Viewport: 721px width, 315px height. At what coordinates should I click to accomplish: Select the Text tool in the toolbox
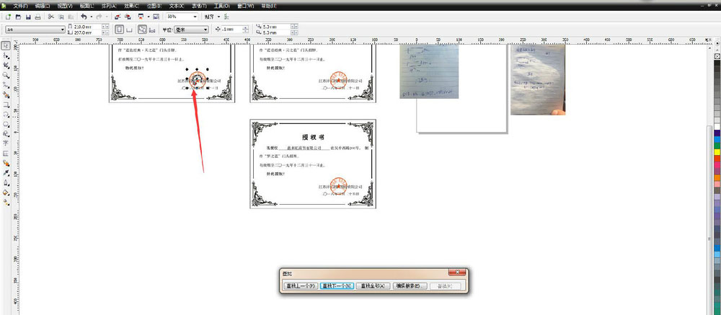pyautogui.click(x=6, y=143)
